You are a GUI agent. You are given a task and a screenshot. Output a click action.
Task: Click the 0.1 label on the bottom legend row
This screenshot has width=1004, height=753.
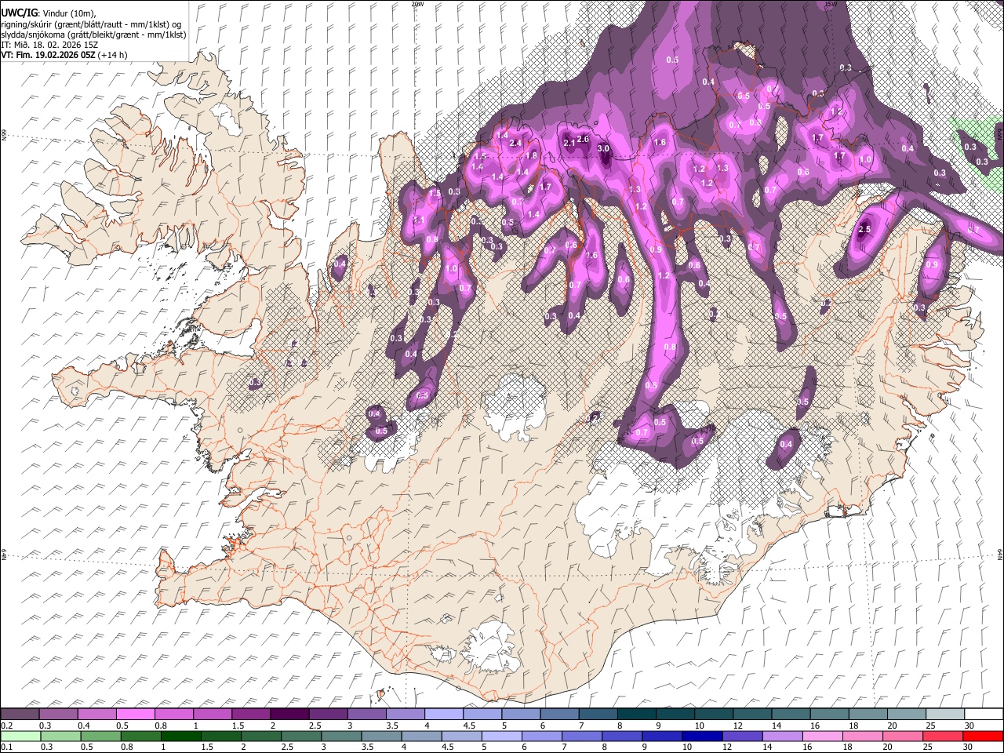[x=7, y=747]
